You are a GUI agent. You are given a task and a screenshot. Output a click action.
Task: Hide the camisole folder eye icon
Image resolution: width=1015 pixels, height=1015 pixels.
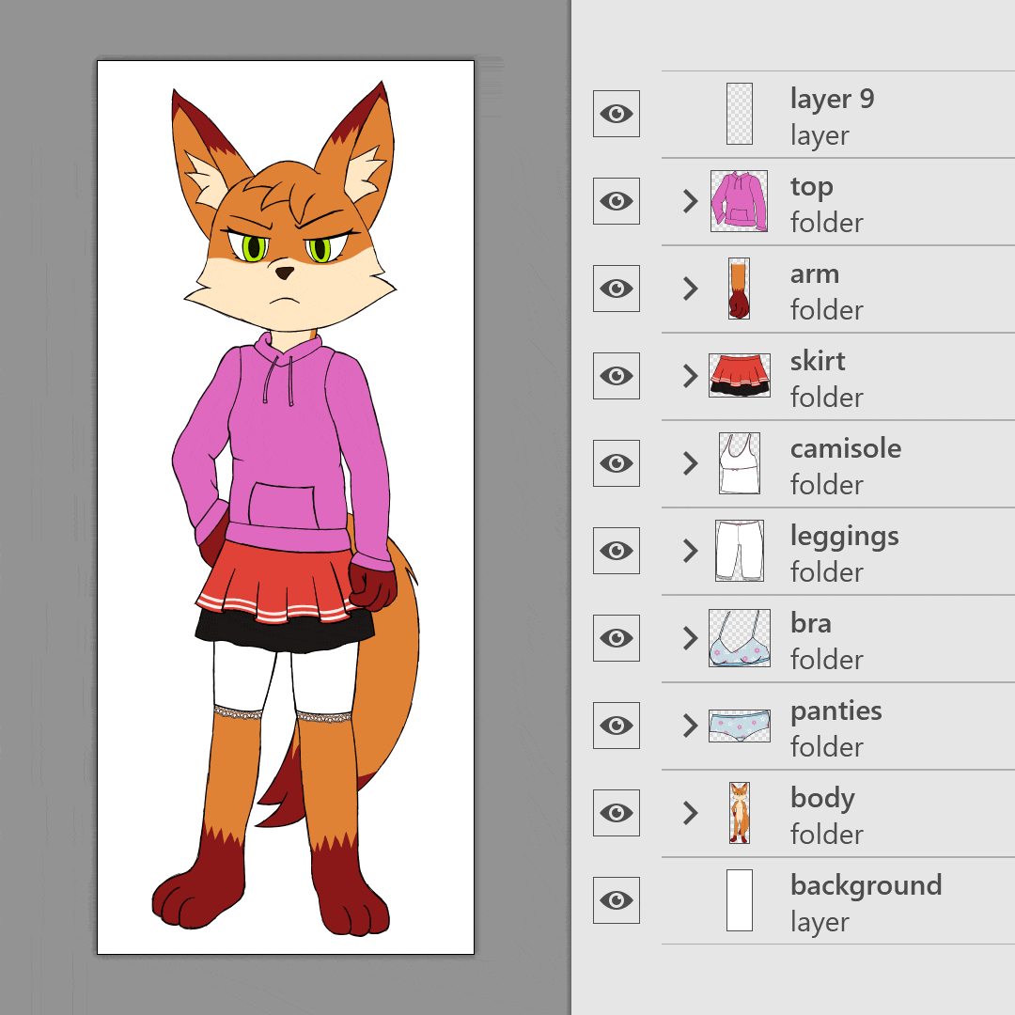click(x=617, y=463)
